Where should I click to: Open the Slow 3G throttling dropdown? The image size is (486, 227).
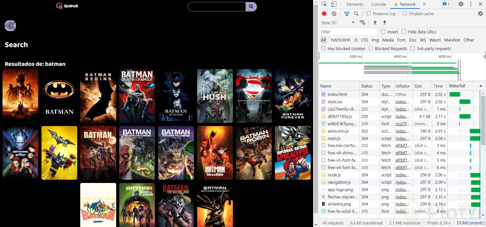(x=338, y=23)
